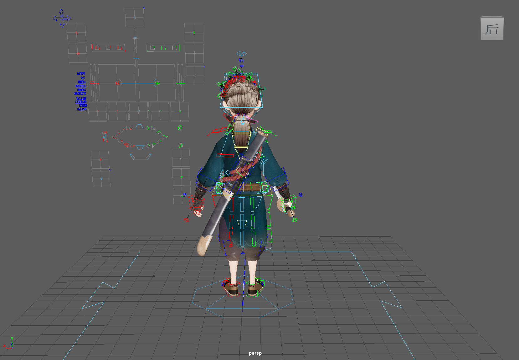Select the magenta control beside the neck

click(x=253, y=121)
